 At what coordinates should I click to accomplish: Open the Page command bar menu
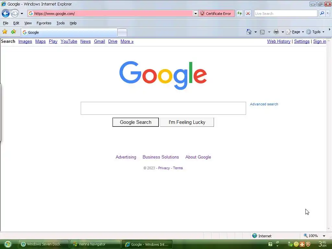point(295,32)
